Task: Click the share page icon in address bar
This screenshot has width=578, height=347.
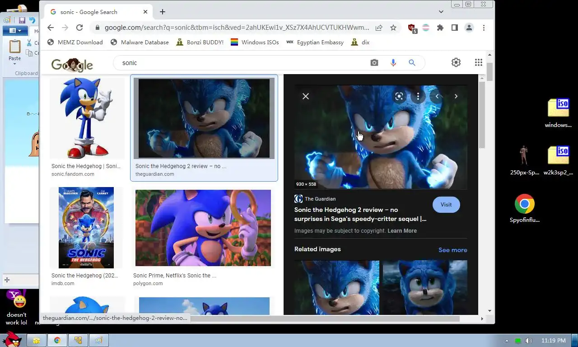Action: coord(379,28)
